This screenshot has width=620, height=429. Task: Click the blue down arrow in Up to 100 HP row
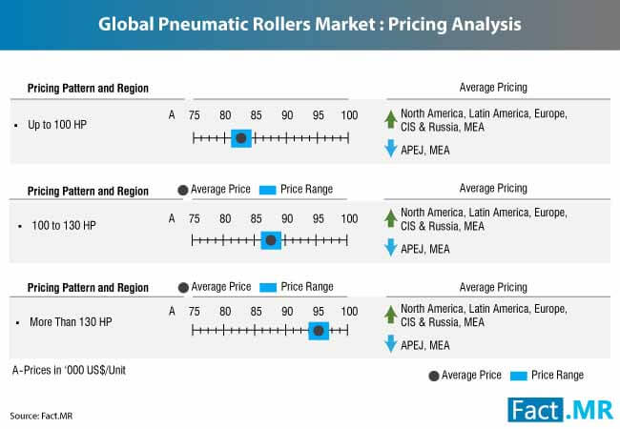pos(391,148)
